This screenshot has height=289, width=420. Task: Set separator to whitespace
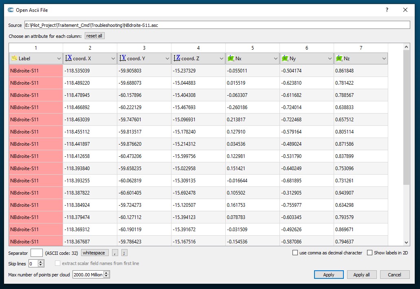click(x=94, y=253)
